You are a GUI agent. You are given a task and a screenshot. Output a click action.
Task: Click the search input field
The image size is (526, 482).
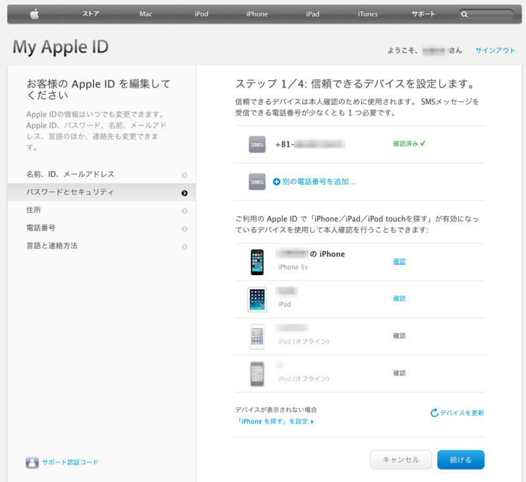(x=486, y=14)
